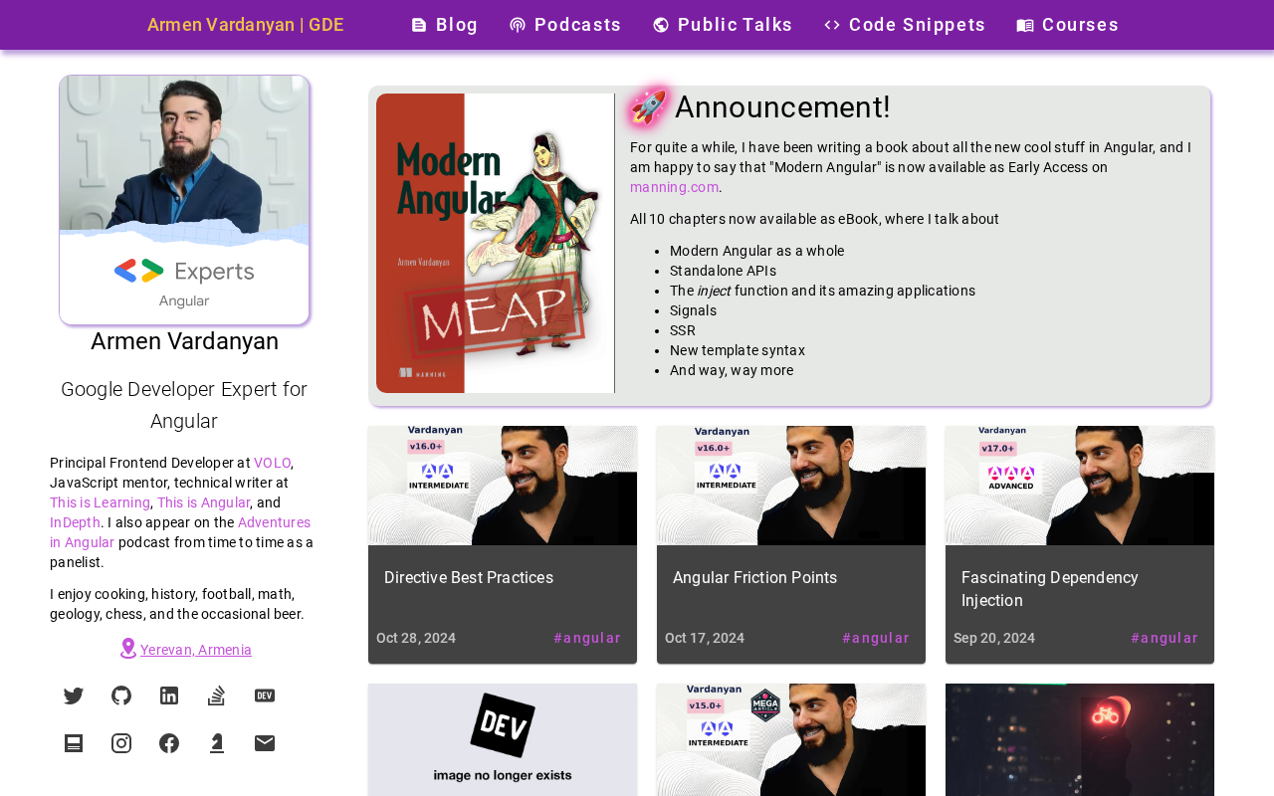Open the Podcasts menu item
Screen dimensions: 1274x796
coord(565,25)
